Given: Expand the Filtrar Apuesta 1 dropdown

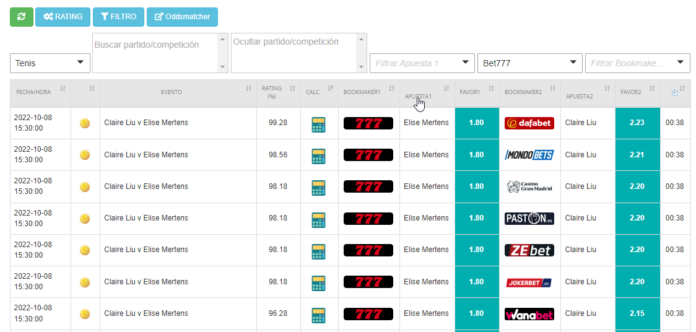Looking at the screenshot, I should coord(422,63).
